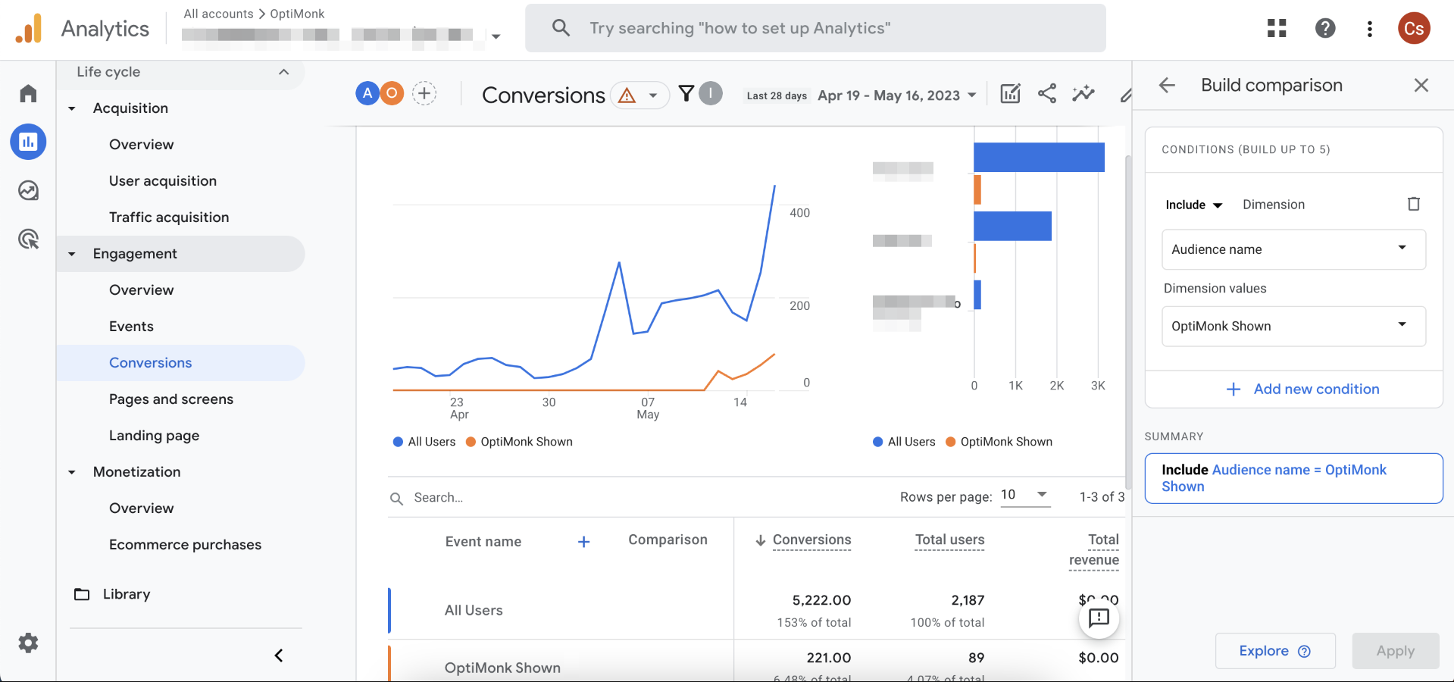1454x682 pixels.
Task: Open Google apps grid icon
Action: point(1277,28)
